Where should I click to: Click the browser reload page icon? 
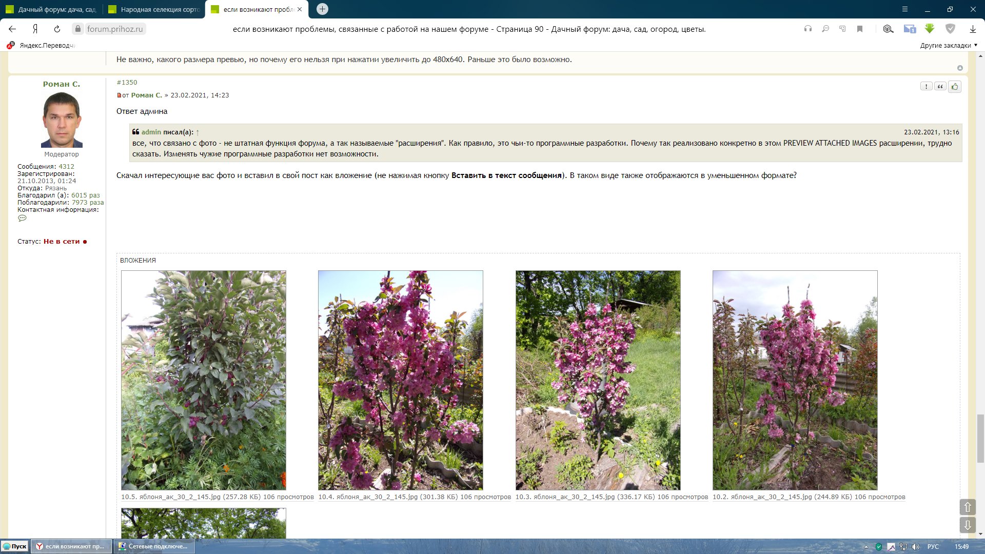click(x=57, y=29)
